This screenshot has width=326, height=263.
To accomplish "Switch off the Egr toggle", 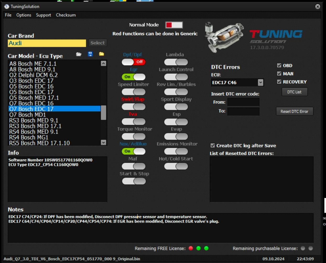I will [x=134, y=77].
